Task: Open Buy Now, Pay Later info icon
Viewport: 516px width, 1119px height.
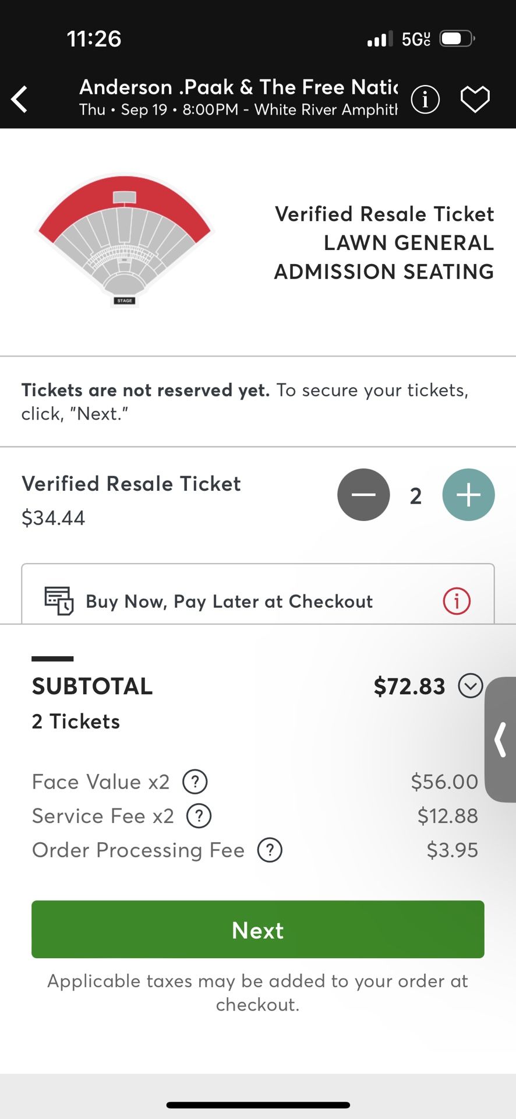Action: (x=457, y=601)
